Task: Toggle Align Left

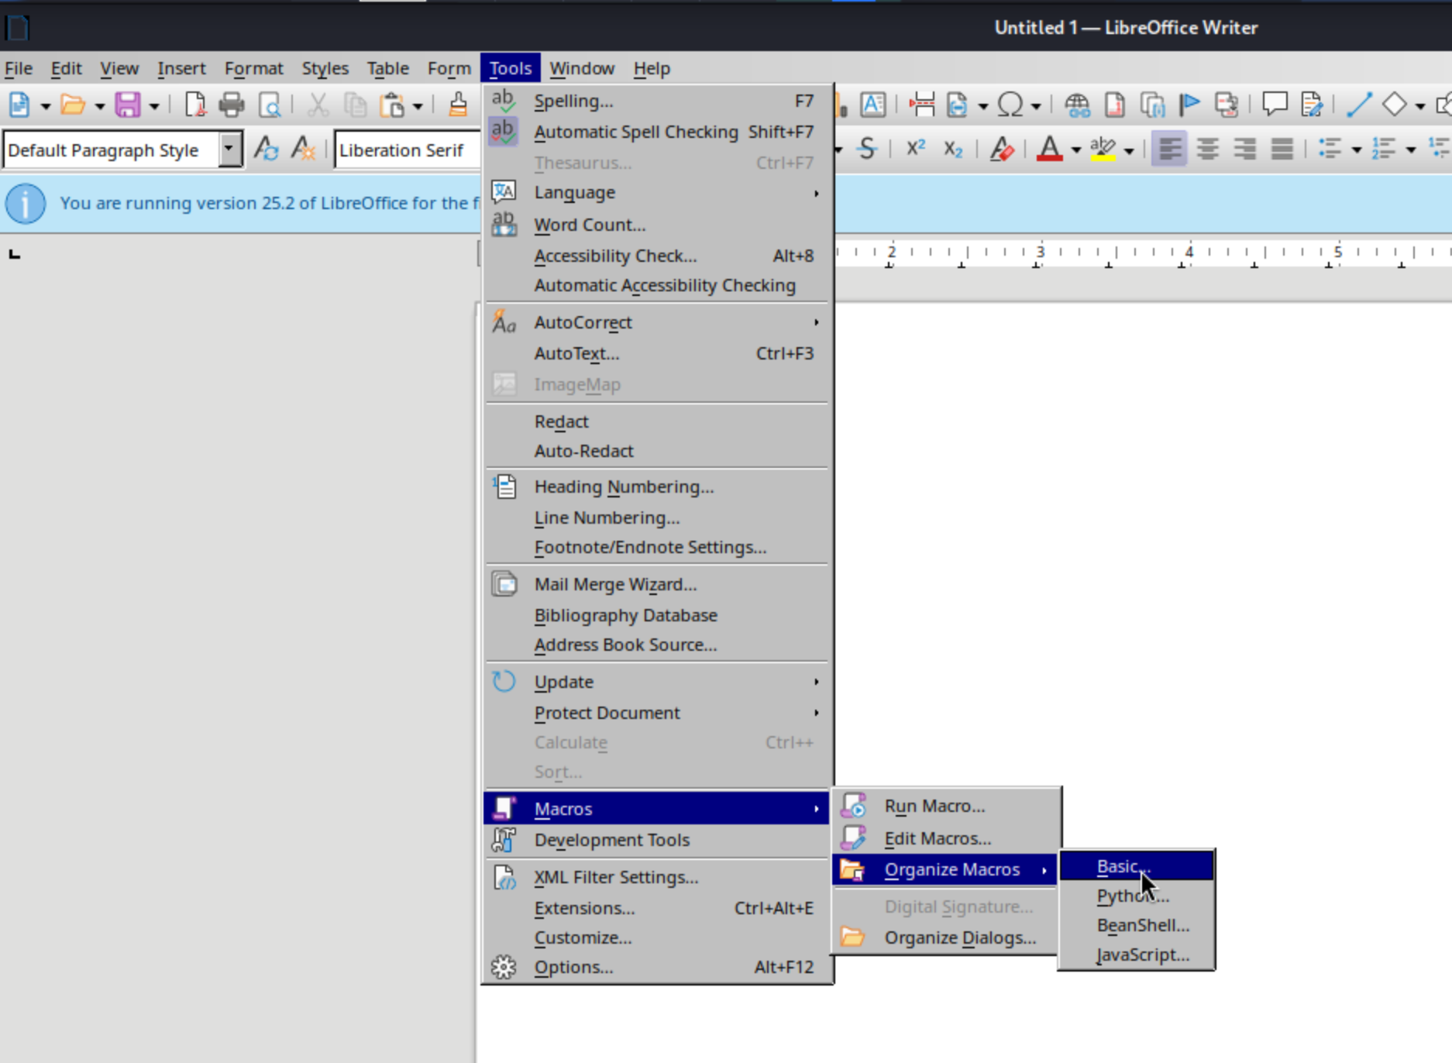Action: pyautogui.click(x=1169, y=149)
